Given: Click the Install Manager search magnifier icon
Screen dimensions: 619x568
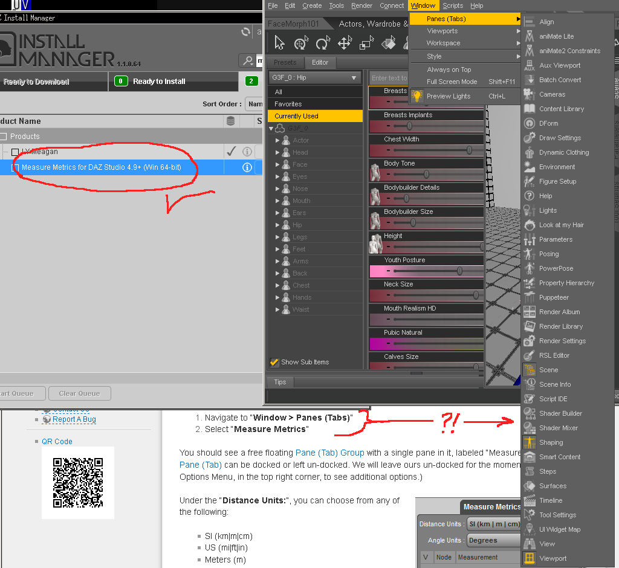Looking at the screenshot, I should (x=248, y=61).
